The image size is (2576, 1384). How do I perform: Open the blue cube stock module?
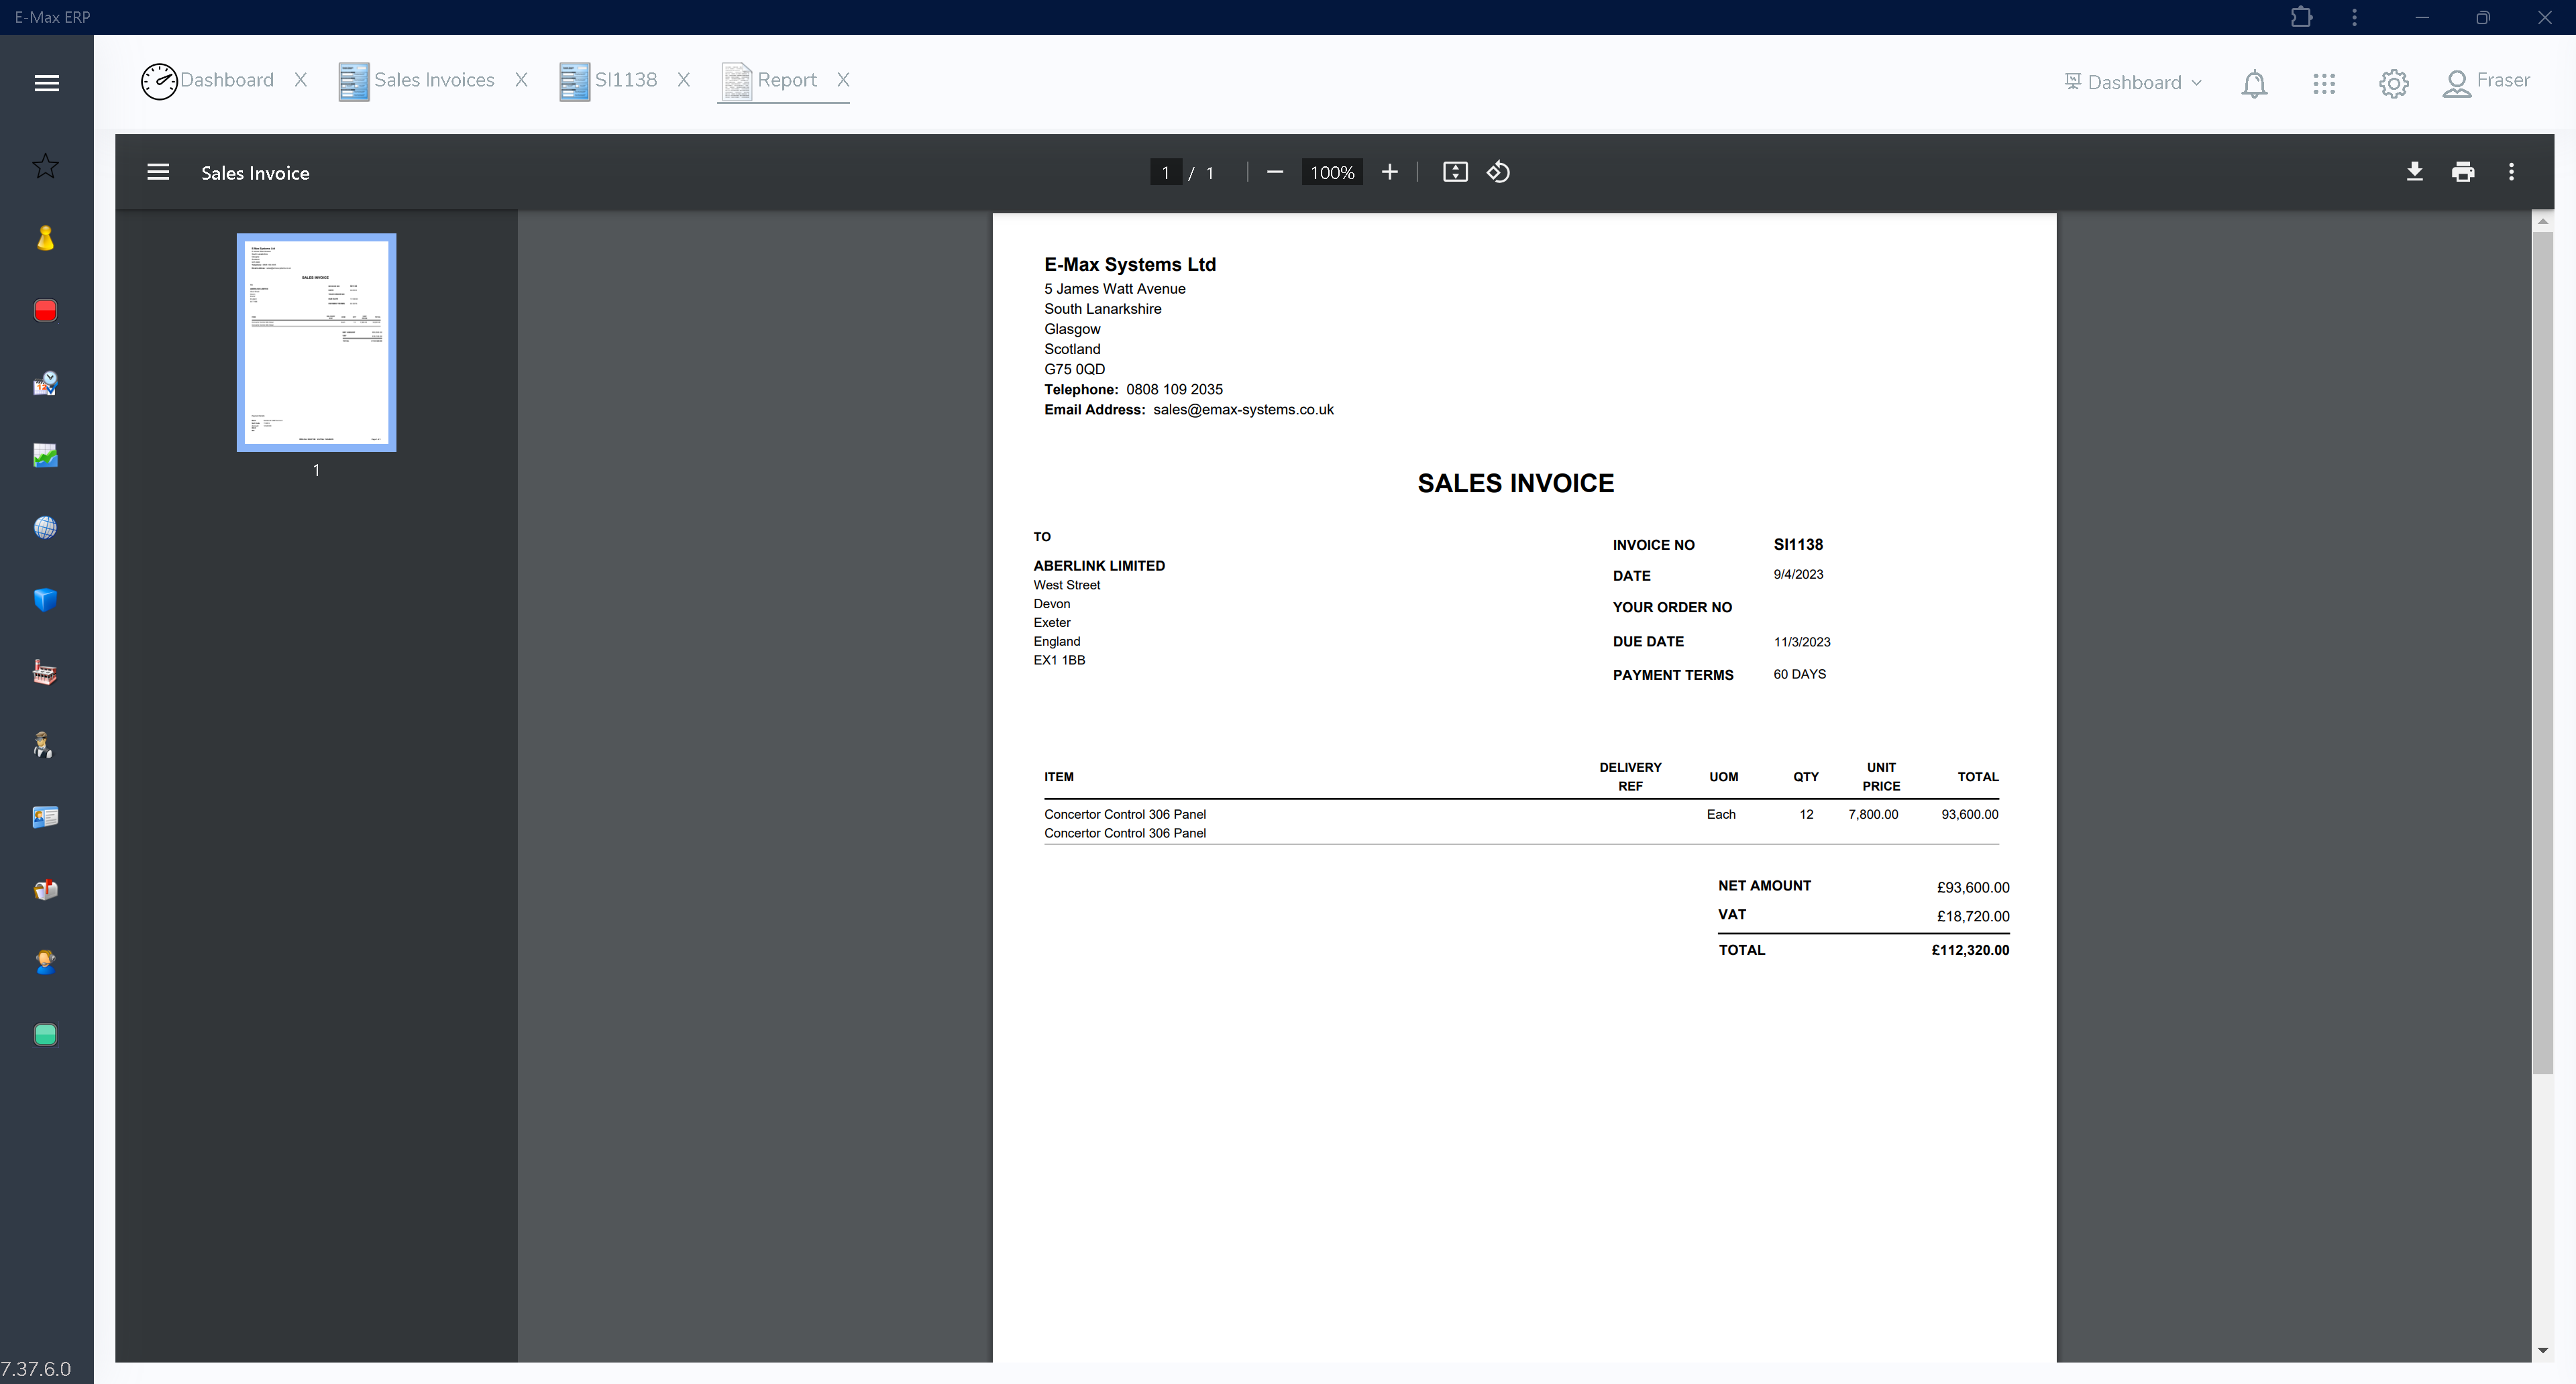click(x=45, y=599)
